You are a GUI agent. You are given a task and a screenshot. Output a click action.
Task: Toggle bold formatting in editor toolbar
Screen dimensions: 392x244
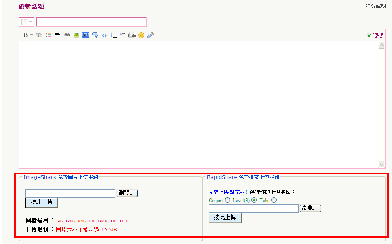click(x=26, y=35)
